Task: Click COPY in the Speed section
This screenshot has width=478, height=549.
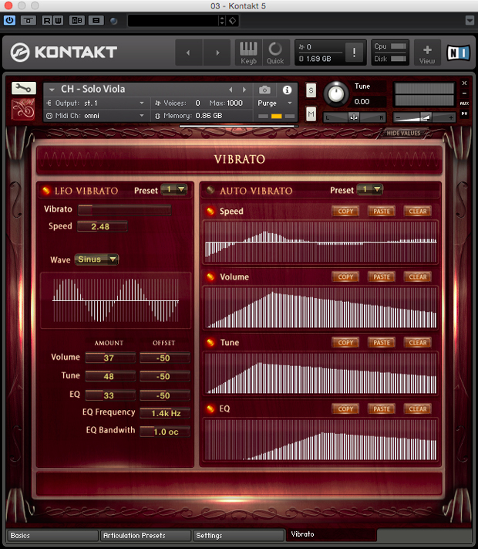Action: tap(345, 211)
